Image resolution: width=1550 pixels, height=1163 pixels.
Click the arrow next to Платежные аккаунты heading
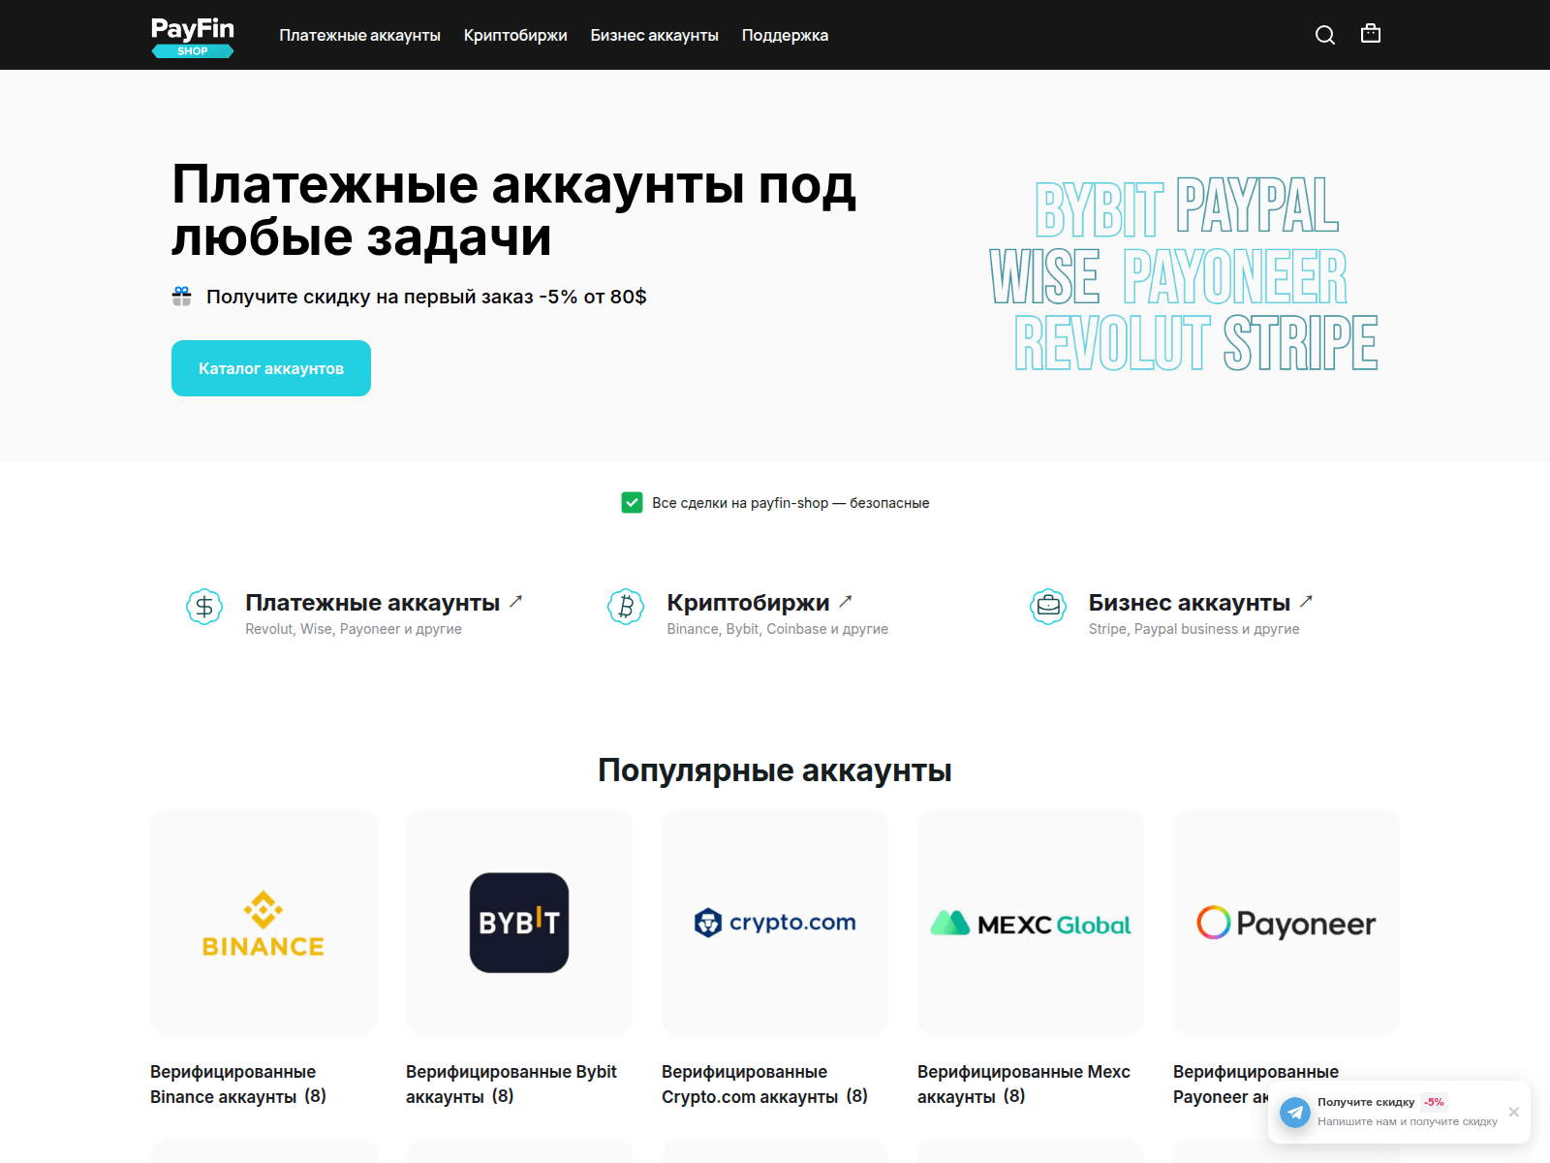(516, 602)
